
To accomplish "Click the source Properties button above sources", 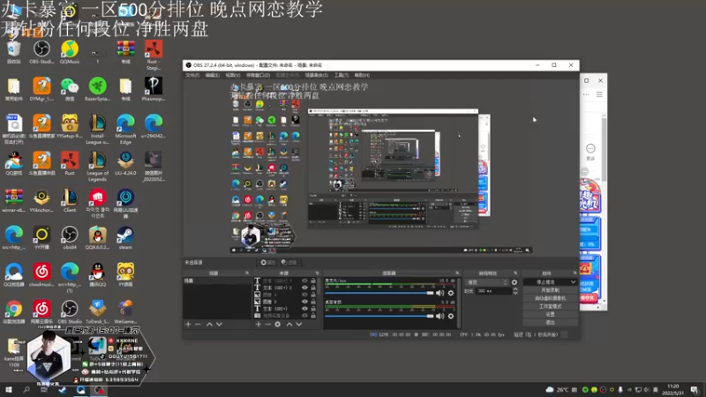I will click(268, 262).
